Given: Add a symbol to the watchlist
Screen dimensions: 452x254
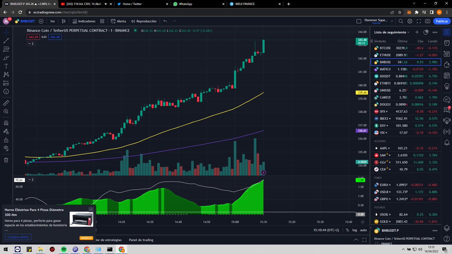Looking at the screenshot, I should pos(417,32).
